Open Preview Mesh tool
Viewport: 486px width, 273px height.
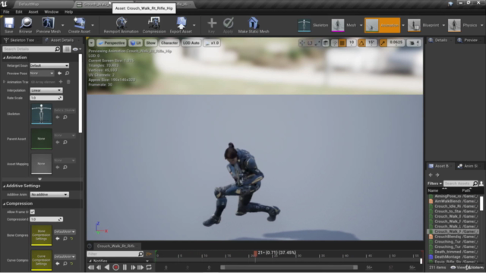click(48, 25)
